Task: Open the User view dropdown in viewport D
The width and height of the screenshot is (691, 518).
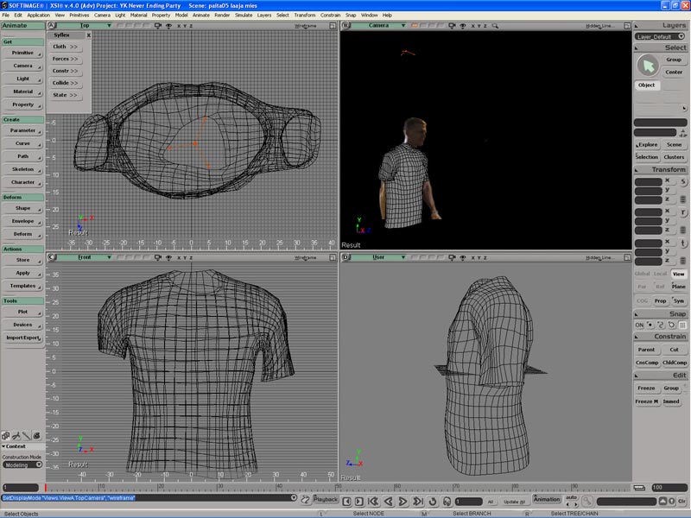Action: point(379,257)
